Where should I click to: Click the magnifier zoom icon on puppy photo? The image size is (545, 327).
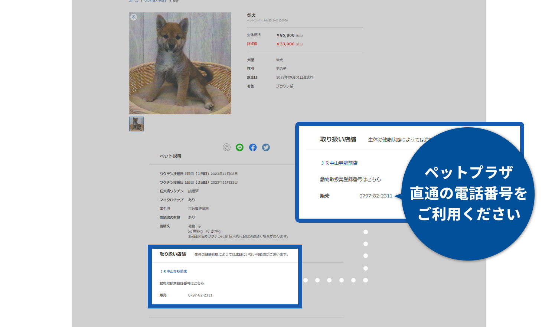(134, 17)
